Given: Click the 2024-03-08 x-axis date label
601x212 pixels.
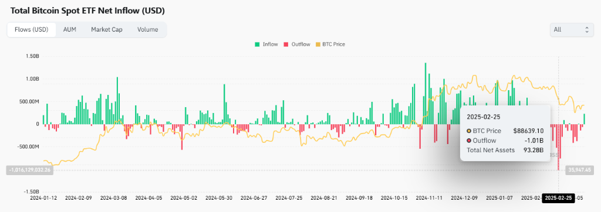Looking at the screenshot, I should (x=113, y=198).
